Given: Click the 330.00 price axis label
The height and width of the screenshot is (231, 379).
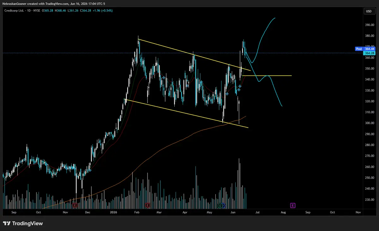Looking at the screenshot, I should coord(370,90).
